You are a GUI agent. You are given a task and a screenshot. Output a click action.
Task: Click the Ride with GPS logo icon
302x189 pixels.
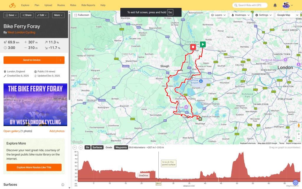(x=12, y=5)
